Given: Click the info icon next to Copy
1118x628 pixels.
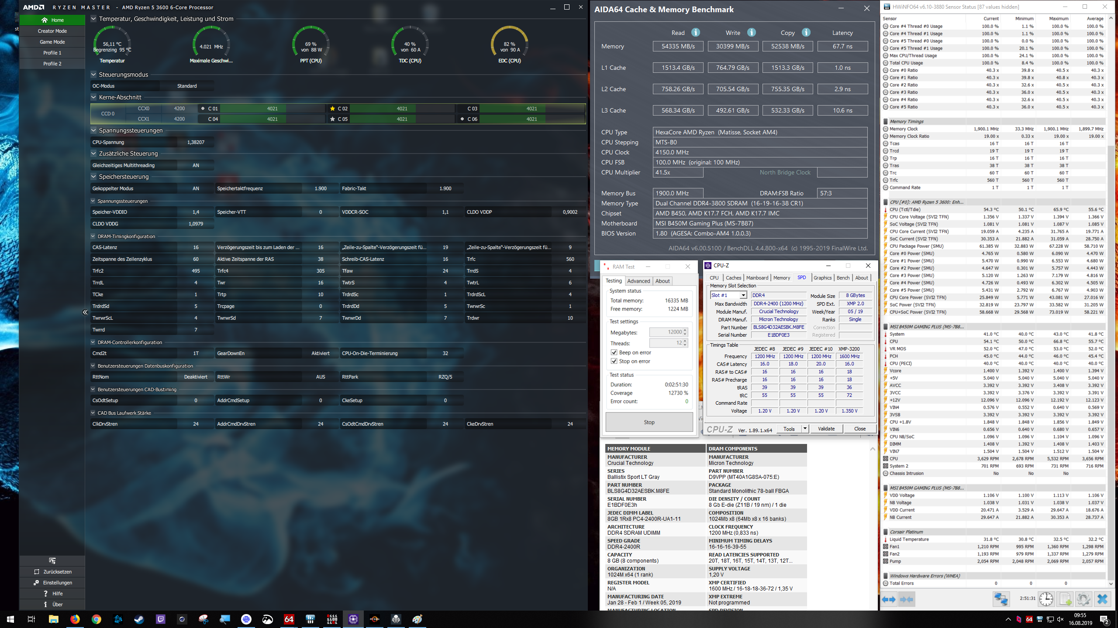Looking at the screenshot, I should click(x=806, y=33).
